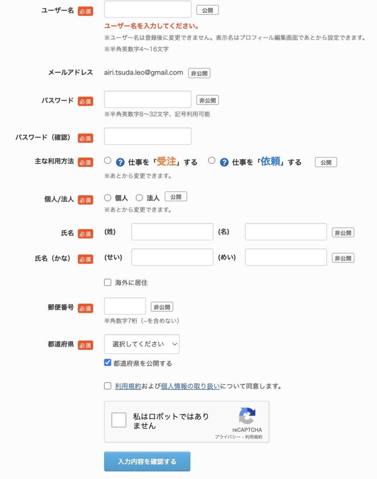
Task: Tick the terms agreement checkbox
Action: (108, 386)
